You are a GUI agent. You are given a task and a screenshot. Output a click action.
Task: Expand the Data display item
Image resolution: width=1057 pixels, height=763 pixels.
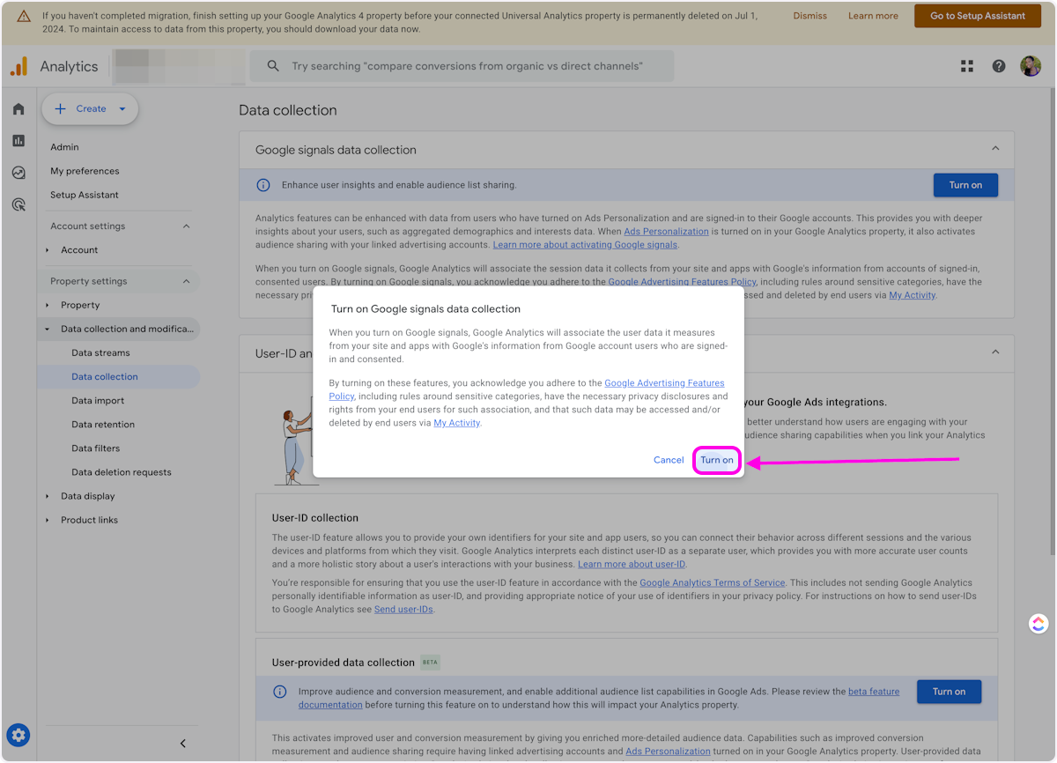[x=48, y=496]
